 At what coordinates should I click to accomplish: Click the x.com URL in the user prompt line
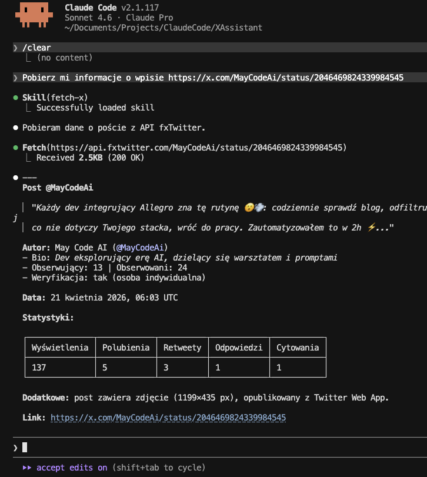tap(286, 78)
